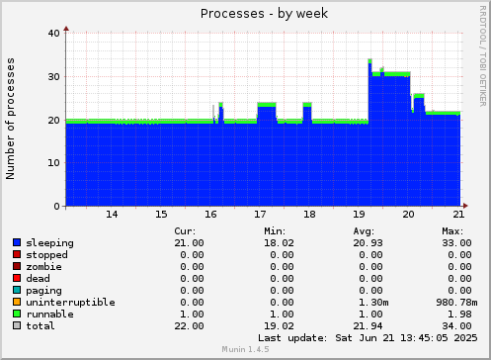Click the x-axis day label 21
Viewport: 491px width, 360px height.
[x=458, y=215]
